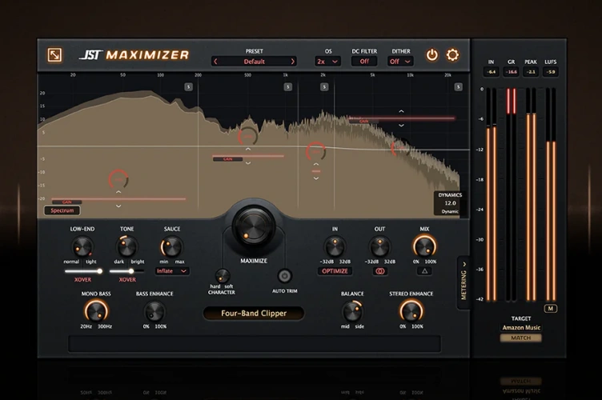The height and width of the screenshot is (400, 602).
Task: Click the resize window icon beside the logo
Action: click(54, 55)
